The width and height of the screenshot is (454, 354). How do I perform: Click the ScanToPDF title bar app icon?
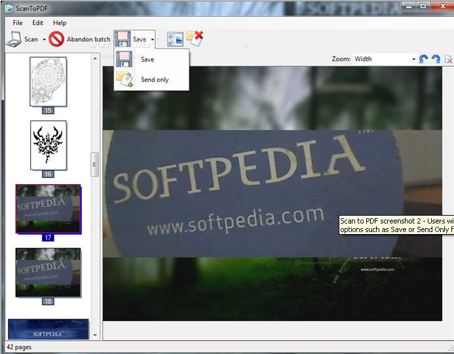tap(9, 9)
